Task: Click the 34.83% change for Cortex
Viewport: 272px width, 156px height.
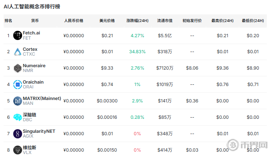Action: pos(137,52)
